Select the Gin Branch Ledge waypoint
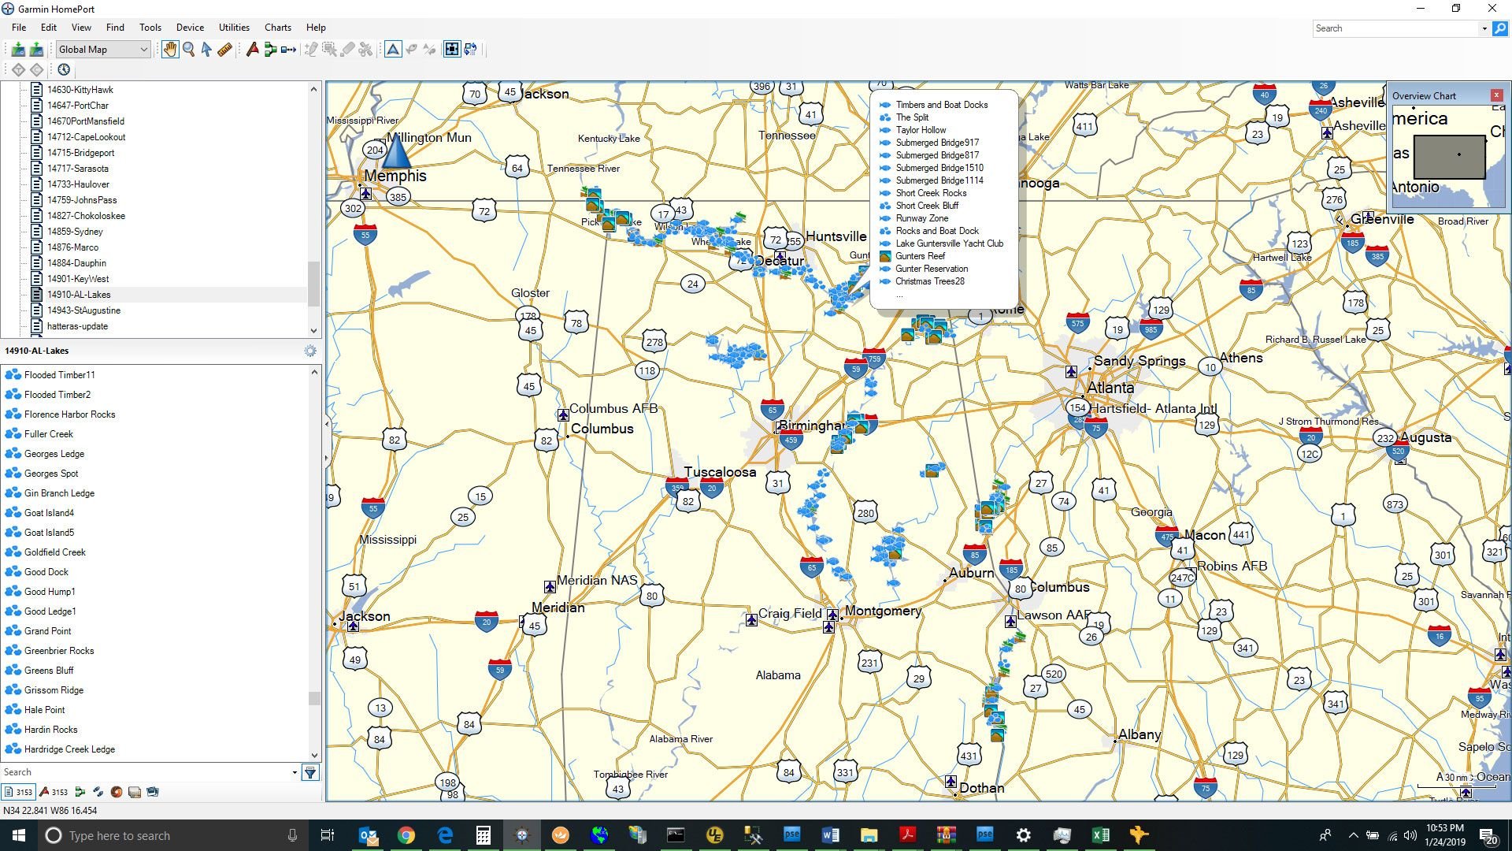This screenshot has width=1512, height=851. coord(59,493)
